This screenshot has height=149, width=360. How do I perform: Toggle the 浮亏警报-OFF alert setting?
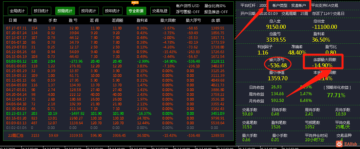pyautogui.click(x=188, y=12)
